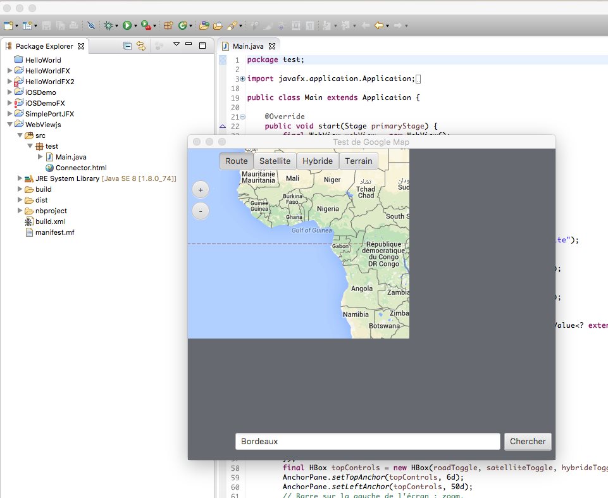Collapse the WebViewjs project

click(10, 125)
